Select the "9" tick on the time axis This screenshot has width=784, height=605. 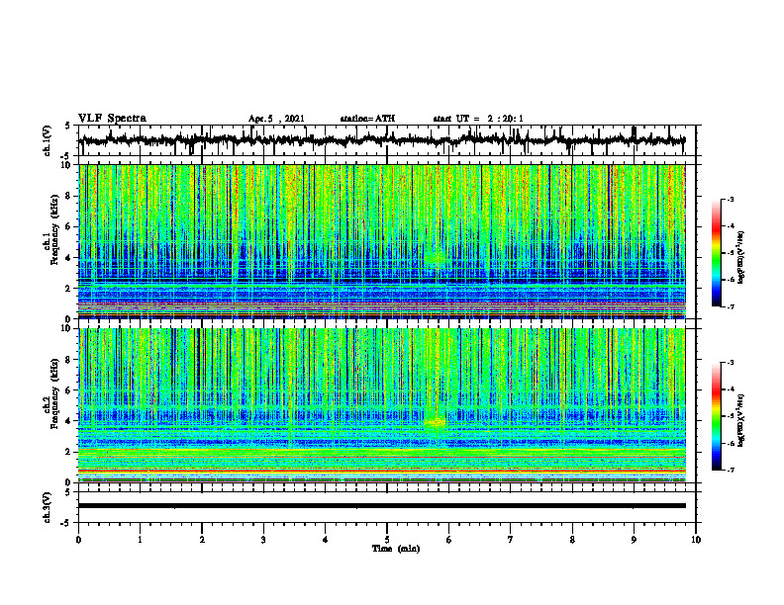tap(634, 540)
